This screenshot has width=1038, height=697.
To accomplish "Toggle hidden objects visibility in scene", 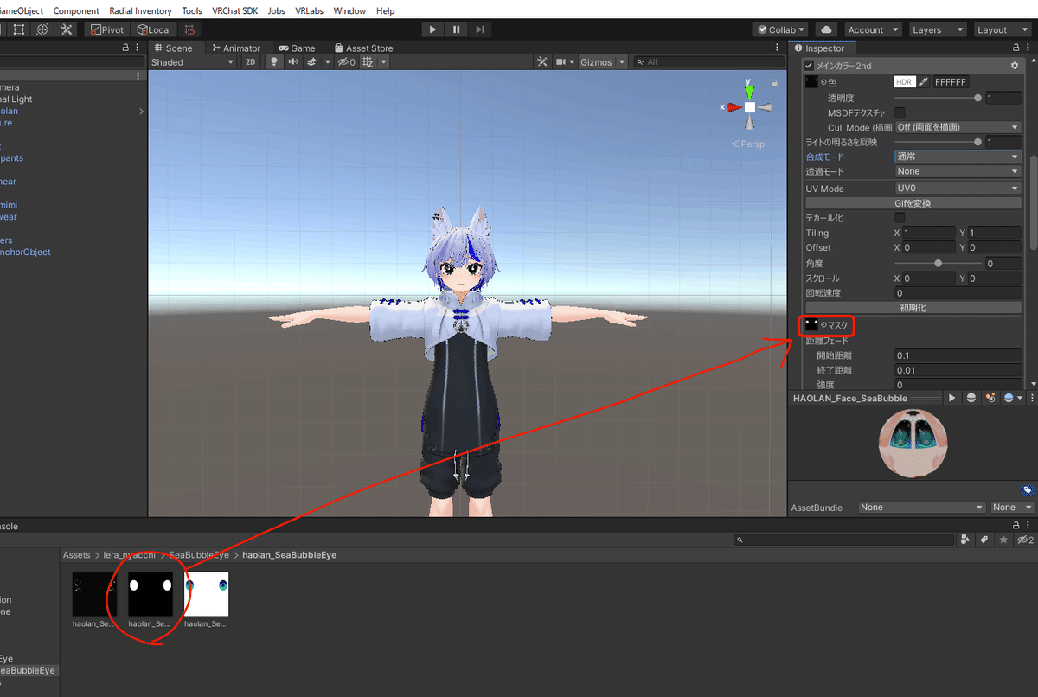I will [x=347, y=62].
